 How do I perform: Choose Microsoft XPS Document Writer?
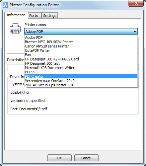81,68
